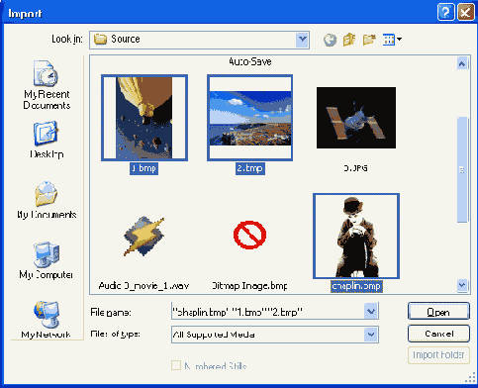Open My Recent Documents in places bar
Viewport: 478px width, 388px height.
pyautogui.click(x=47, y=85)
